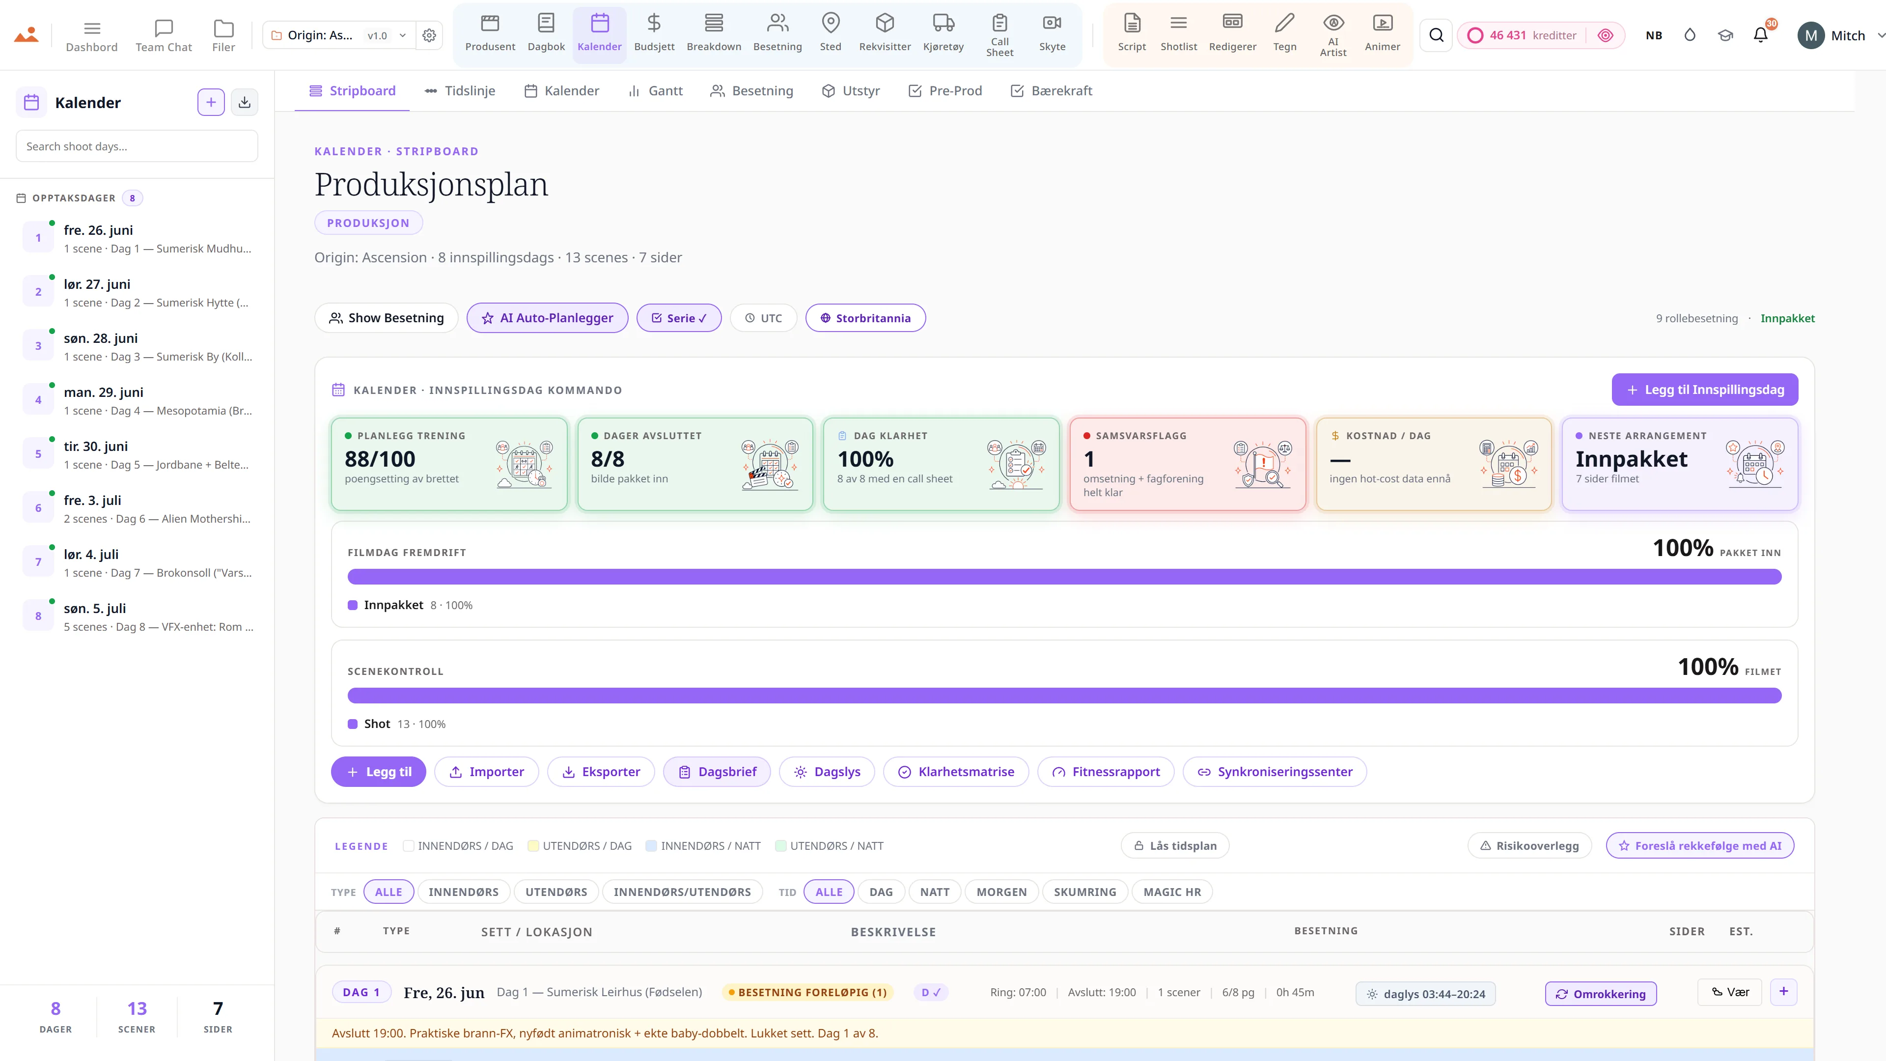Screen dimensions: 1886x1061
Task: Filter type by INNENDØRS
Action: coord(464,892)
